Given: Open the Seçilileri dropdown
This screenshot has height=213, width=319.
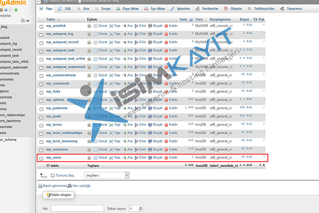Looking at the screenshot, I should [x=107, y=175].
